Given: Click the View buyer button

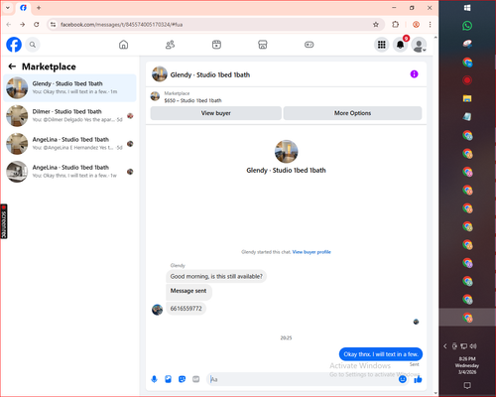Looking at the screenshot, I should (216, 113).
